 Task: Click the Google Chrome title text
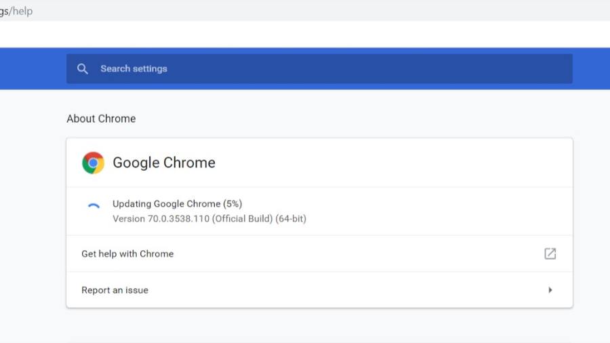click(164, 163)
